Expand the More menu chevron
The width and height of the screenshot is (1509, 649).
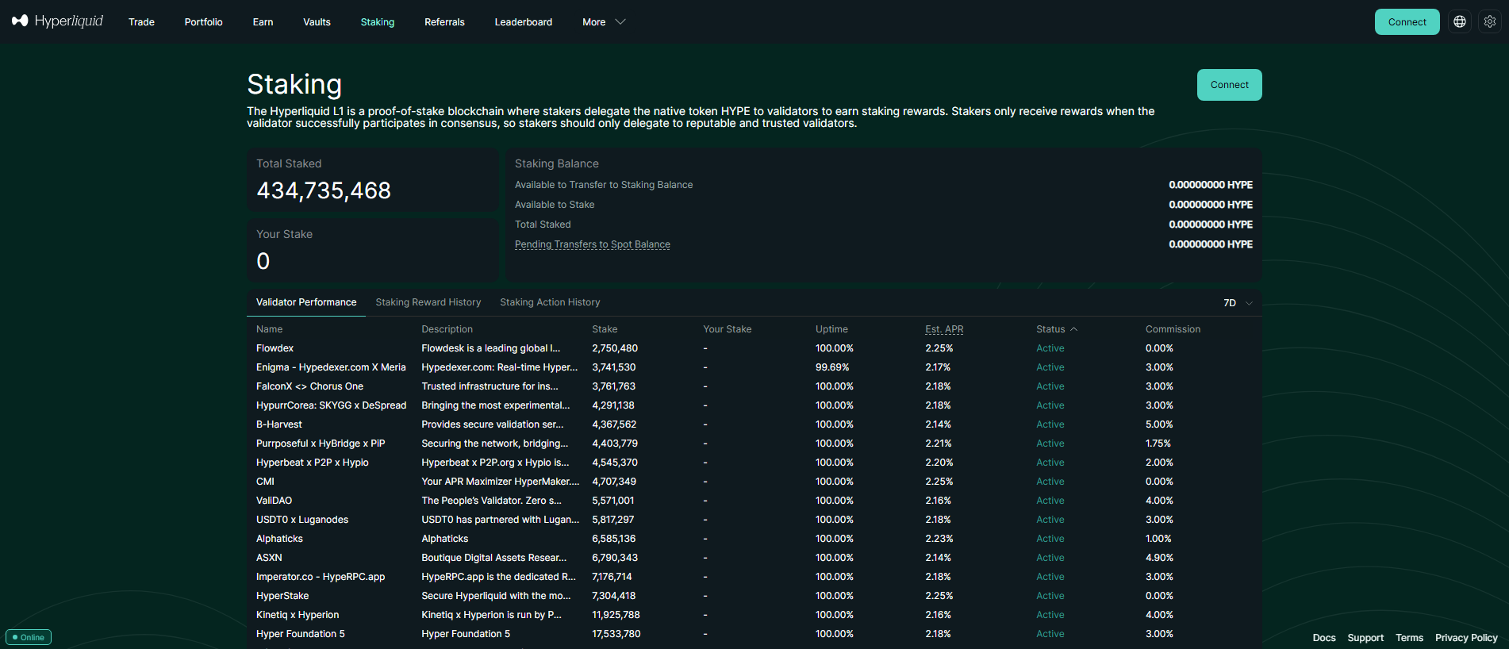[x=620, y=22]
